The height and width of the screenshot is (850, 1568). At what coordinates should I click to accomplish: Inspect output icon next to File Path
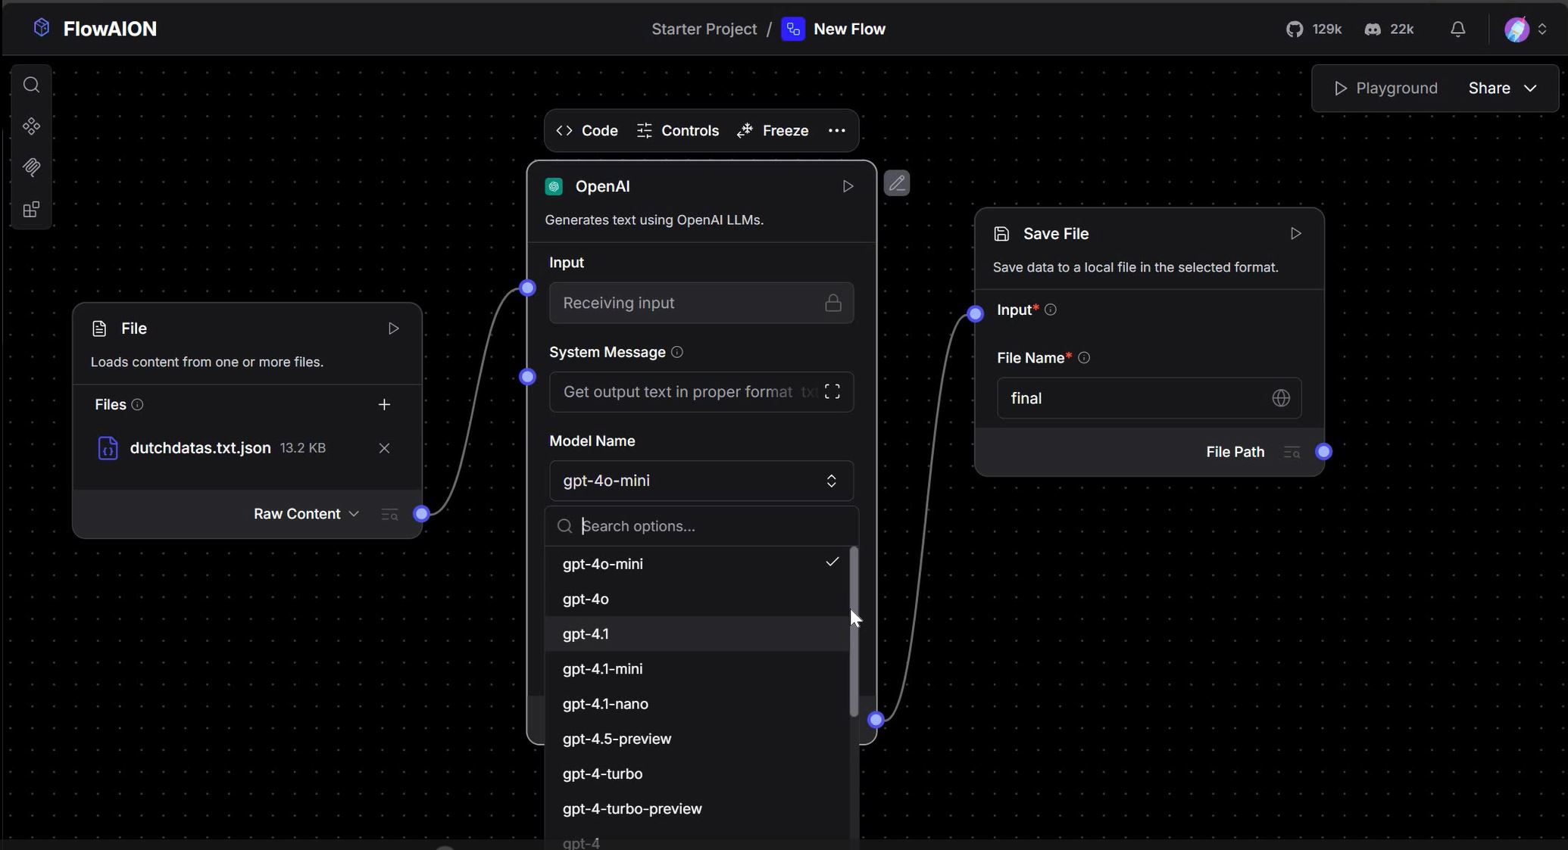(x=1292, y=452)
